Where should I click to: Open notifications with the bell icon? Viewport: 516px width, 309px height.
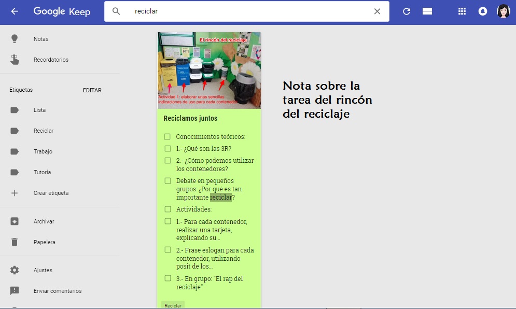(483, 11)
